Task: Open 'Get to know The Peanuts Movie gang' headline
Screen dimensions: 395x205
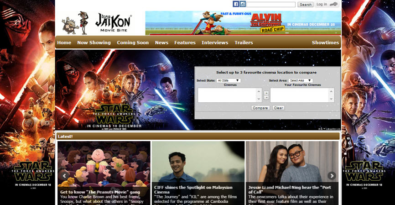Action: (100, 192)
